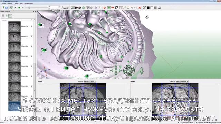
Task: Open the right image scale dropdown
Action: coord(182,81)
